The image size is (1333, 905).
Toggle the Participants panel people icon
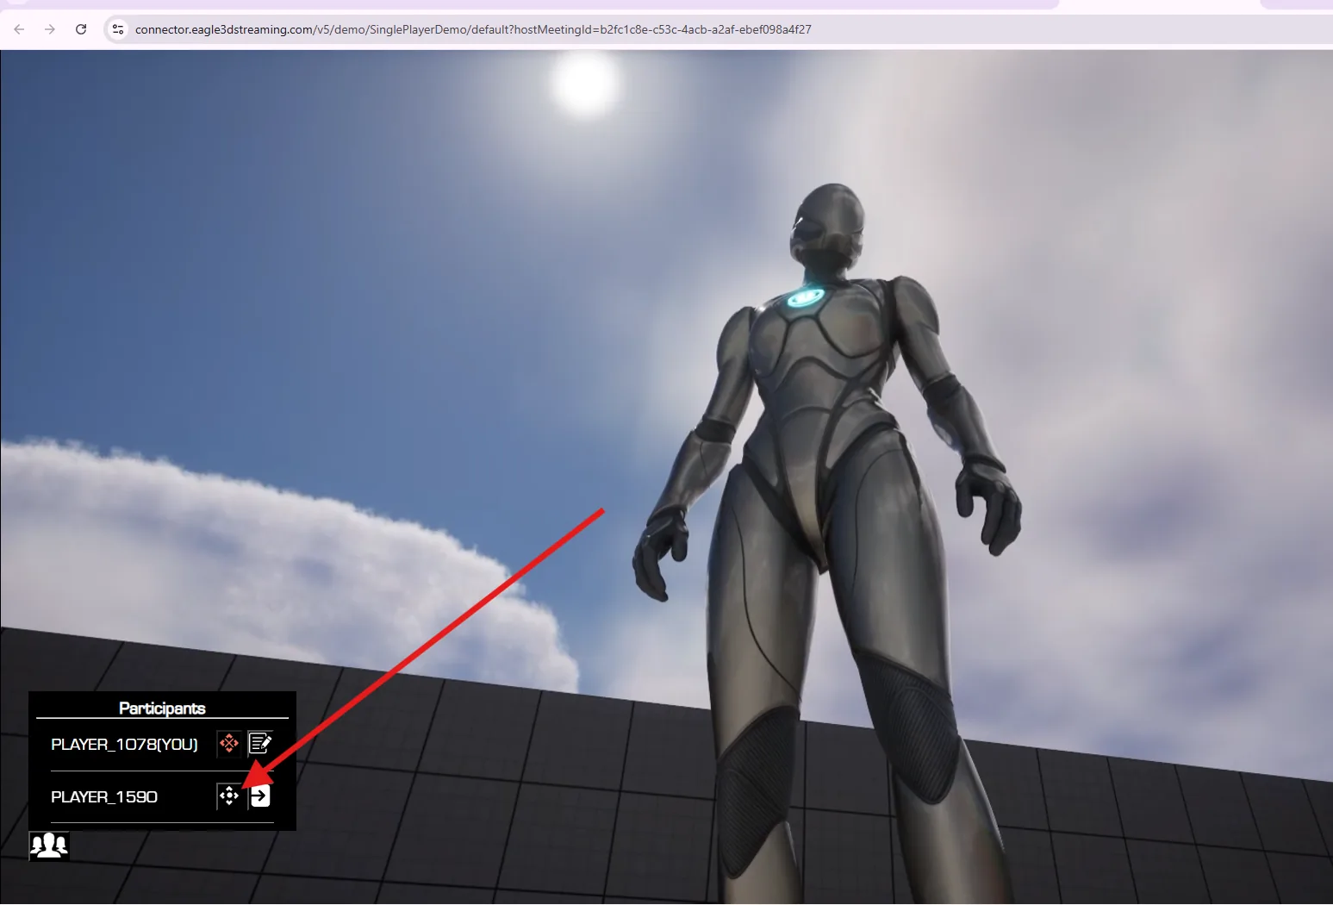click(x=49, y=846)
